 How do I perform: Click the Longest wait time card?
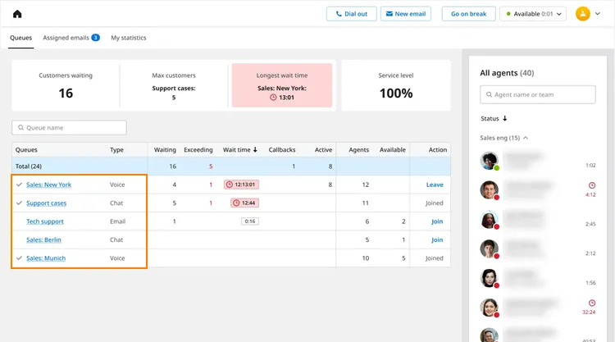[281, 85]
